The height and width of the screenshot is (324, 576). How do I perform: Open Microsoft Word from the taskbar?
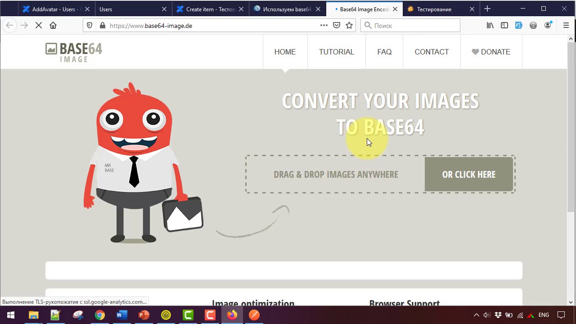pos(121,315)
